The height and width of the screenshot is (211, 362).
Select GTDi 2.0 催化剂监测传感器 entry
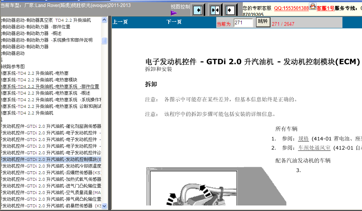tap(51, 126)
